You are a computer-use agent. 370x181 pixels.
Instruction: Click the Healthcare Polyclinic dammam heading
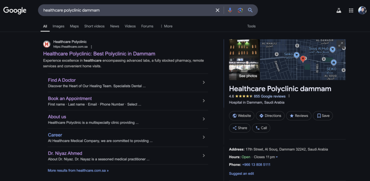click(280, 89)
